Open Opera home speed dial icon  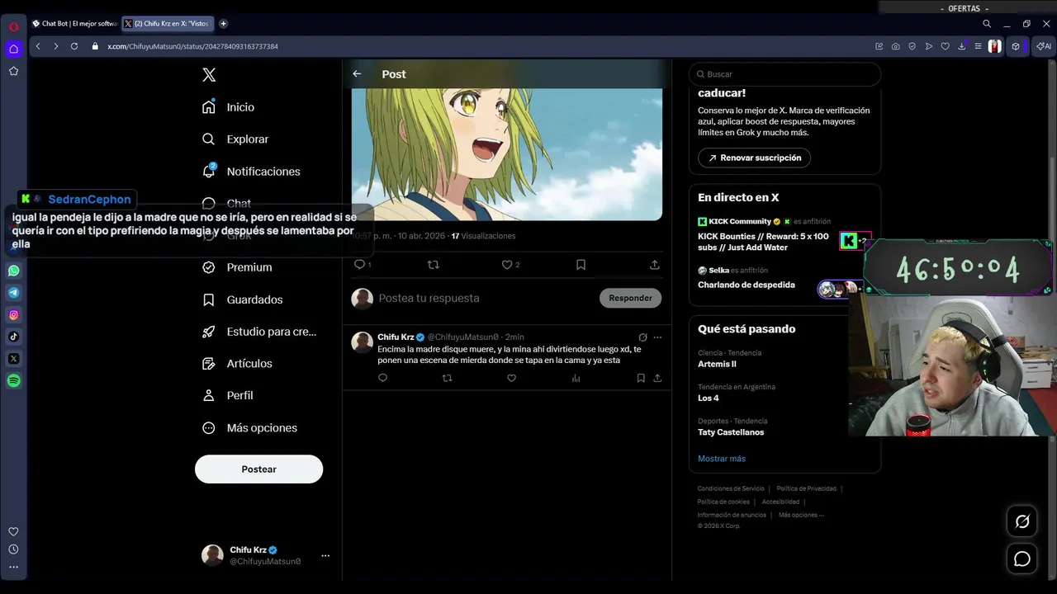(13, 49)
